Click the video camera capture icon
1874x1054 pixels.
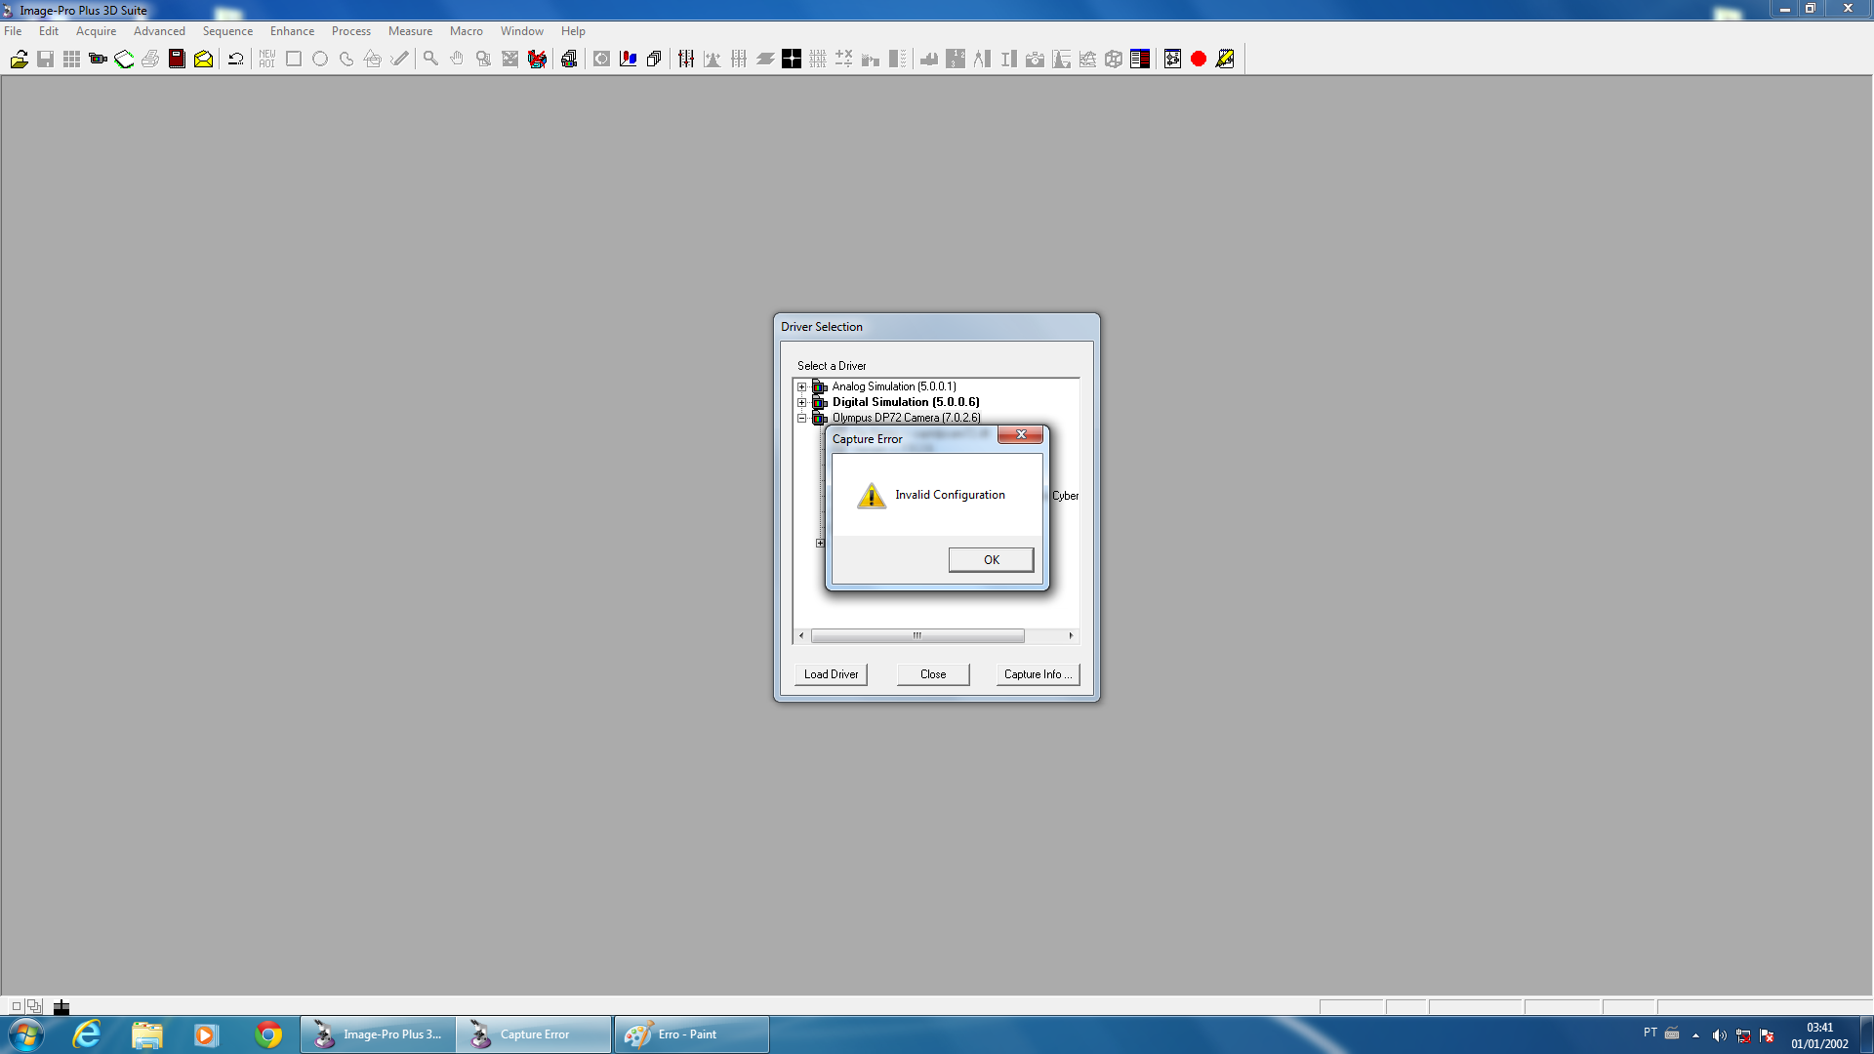click(98, 60)
